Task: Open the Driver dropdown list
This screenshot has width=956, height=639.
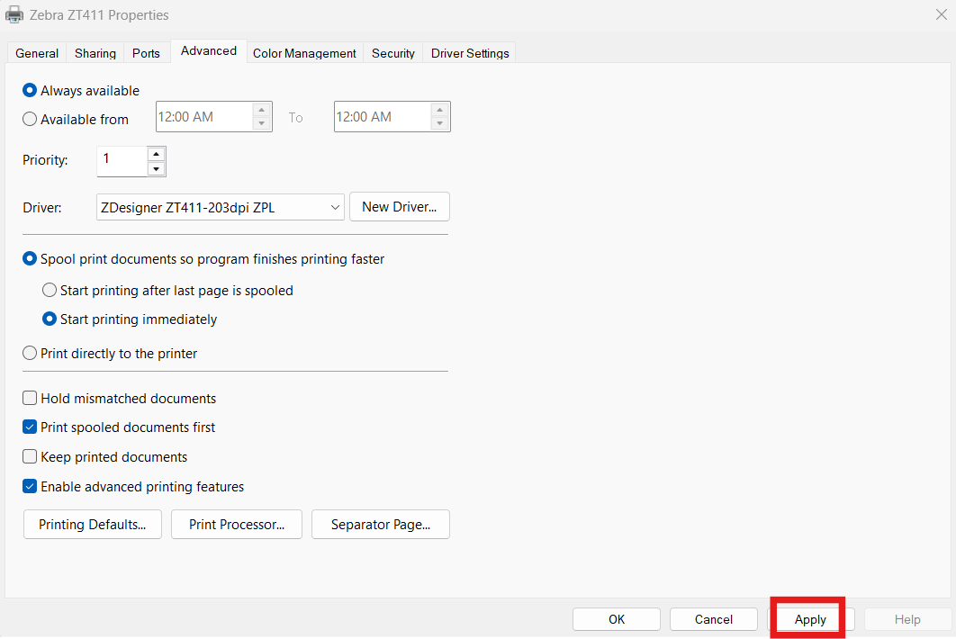Action: pyautogui.click(x=221, y=207)
